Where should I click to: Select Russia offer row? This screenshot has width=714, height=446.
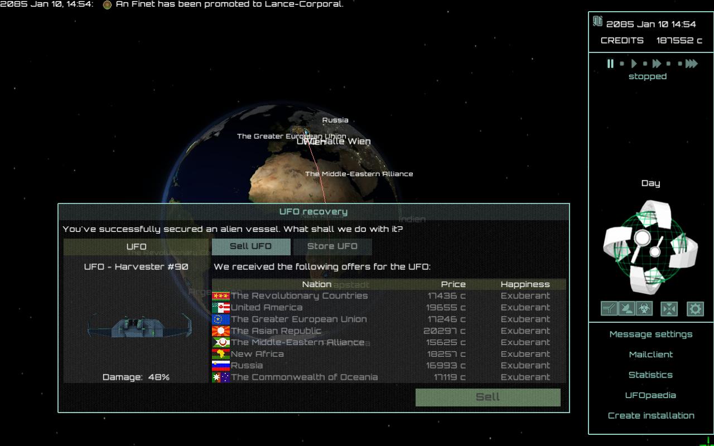coord(389,366)
